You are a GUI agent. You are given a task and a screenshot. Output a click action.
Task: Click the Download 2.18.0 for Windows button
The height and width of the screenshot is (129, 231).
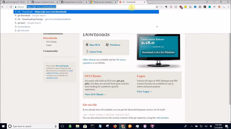click(158, 52)
